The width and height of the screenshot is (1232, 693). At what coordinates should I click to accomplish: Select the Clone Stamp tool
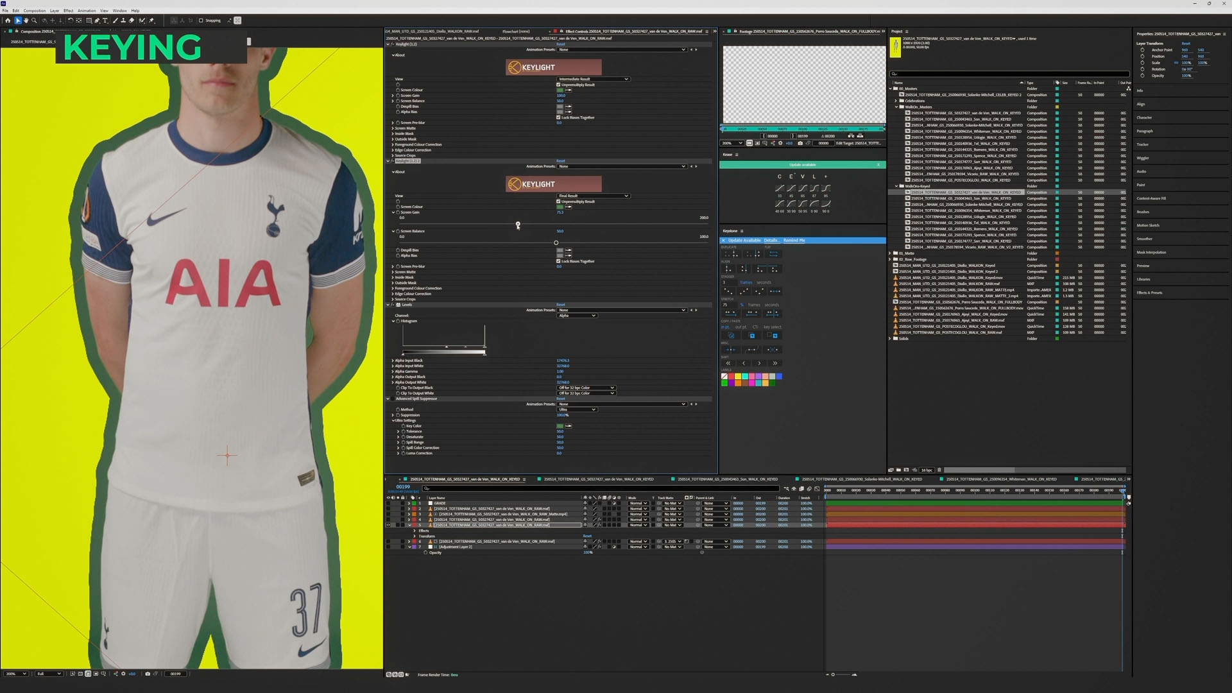(123, 21)
